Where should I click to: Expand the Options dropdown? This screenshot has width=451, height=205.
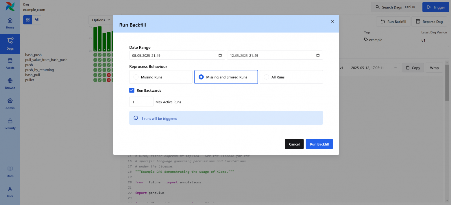tap(101, 20)
